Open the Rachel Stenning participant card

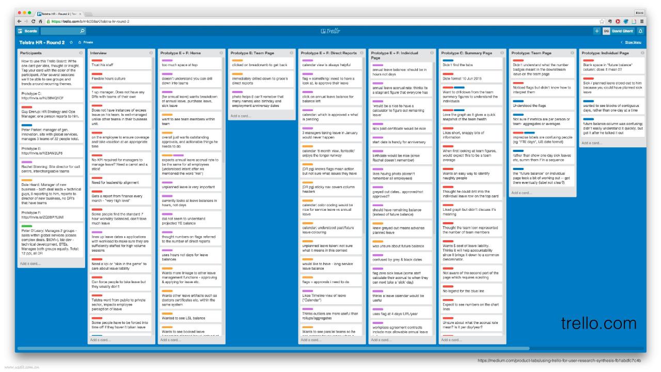pyautogui.click(x=50, y=167)
